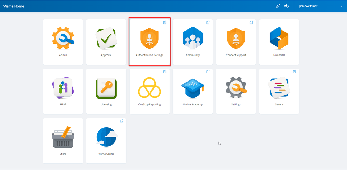Click external-link icon on Authentication Settings tile
The height and width of the screenshot is (170, 347).
click(x=165, y=22)
